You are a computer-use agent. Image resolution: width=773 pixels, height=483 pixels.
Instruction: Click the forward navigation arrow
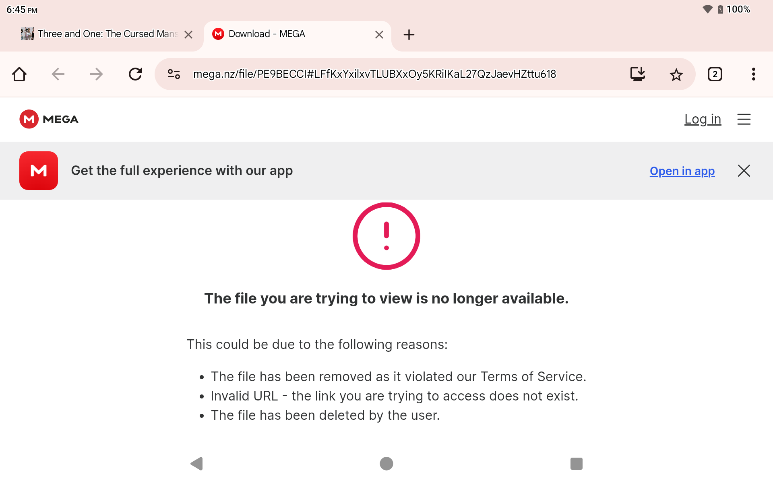(x=97, y=74)
